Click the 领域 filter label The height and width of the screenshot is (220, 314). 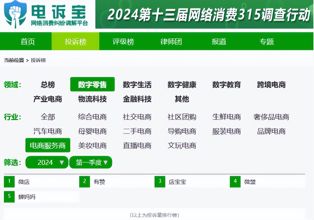[13, 84]
